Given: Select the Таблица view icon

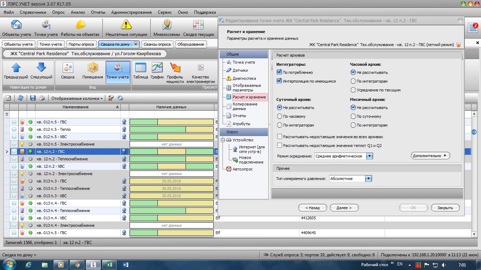Looking at the screenshot, I should (140, 68).
